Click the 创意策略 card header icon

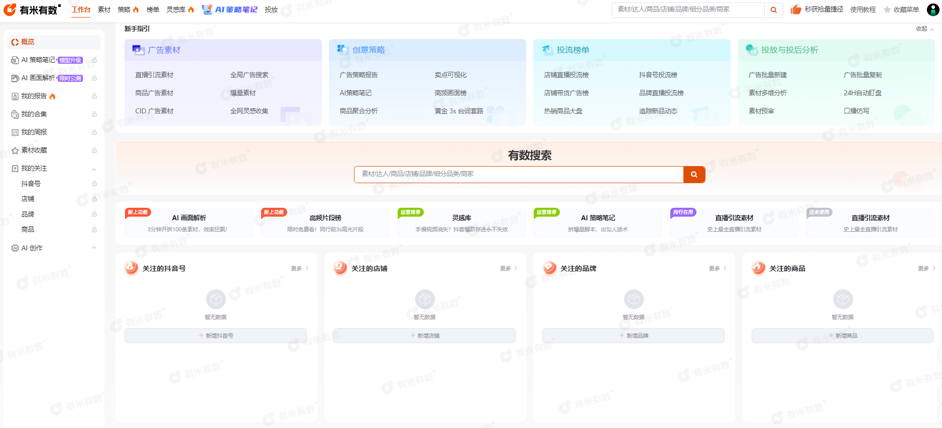click(x=342, y=49)
